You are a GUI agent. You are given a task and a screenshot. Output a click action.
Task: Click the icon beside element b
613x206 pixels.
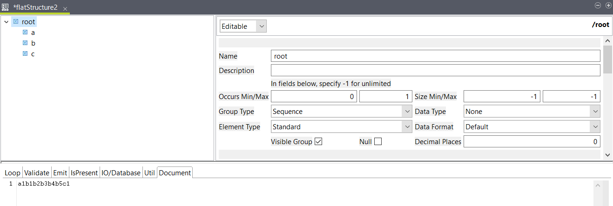click(25, 43)
